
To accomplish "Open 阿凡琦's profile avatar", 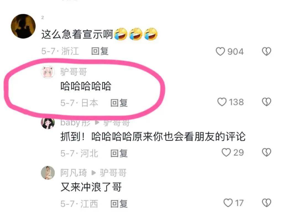I will pos(48,173).
